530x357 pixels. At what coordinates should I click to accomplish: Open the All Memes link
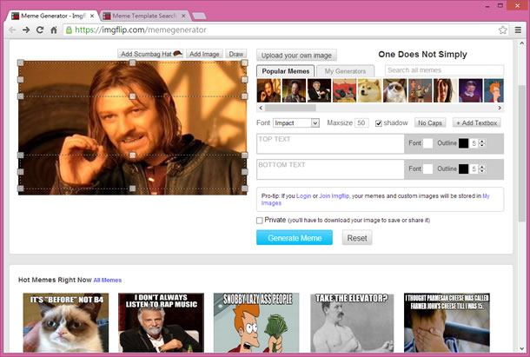[x=108, y=280]
